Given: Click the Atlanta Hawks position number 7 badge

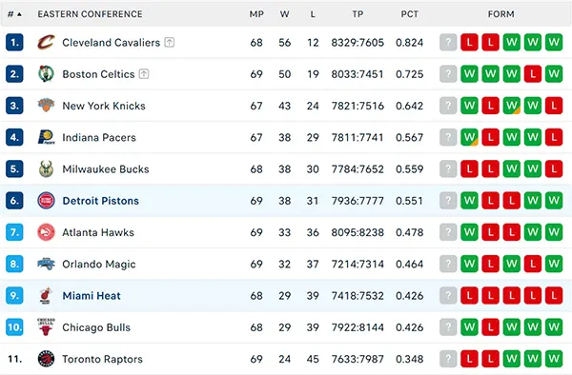Looking at the screenshot, I should (x=14, y=232).
